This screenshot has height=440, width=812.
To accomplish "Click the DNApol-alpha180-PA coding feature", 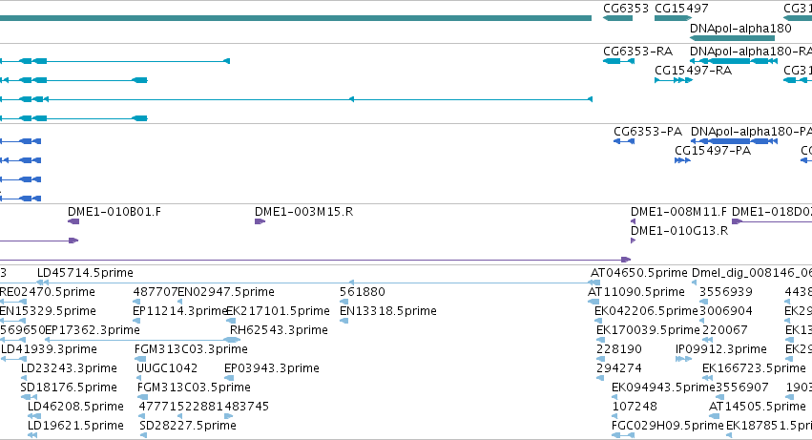I will point(735,141).
